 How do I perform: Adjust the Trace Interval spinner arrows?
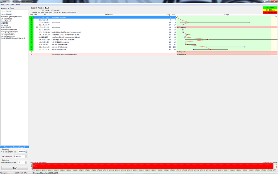[x=26, y=156]
